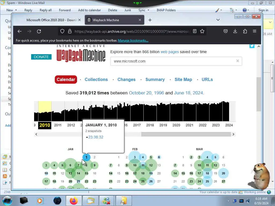This screenshot has width=275, height=206.
Task: Click the Twitter share icon
Action: (252, 46)
